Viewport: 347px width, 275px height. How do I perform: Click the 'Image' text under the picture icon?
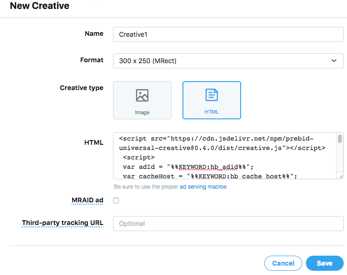[x=142, y=112]
